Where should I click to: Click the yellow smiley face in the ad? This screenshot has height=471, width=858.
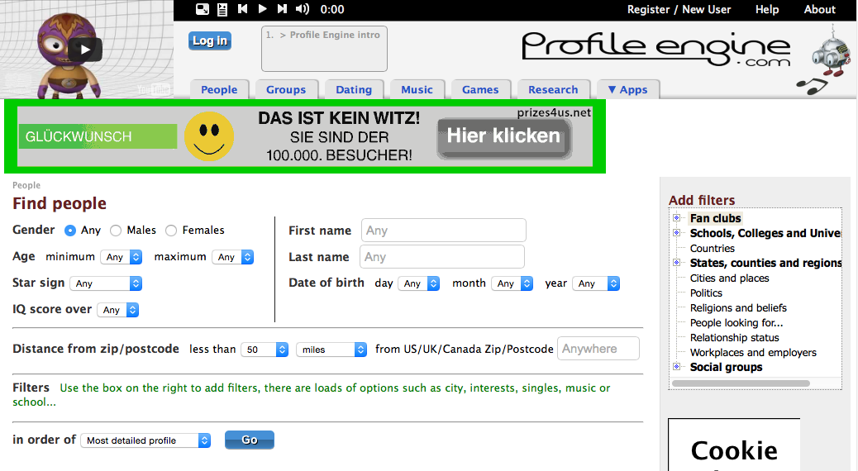pyautogui.click(x=209, y=136)
